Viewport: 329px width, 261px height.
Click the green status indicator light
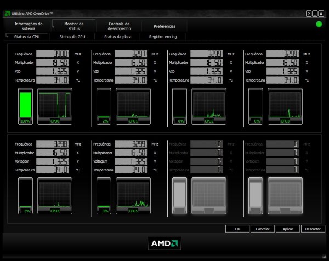pyautogui.click(x=319, y=24)
